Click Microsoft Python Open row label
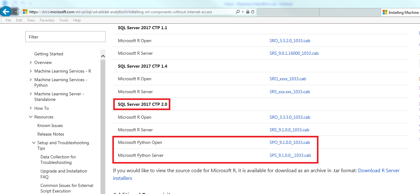 140,142
